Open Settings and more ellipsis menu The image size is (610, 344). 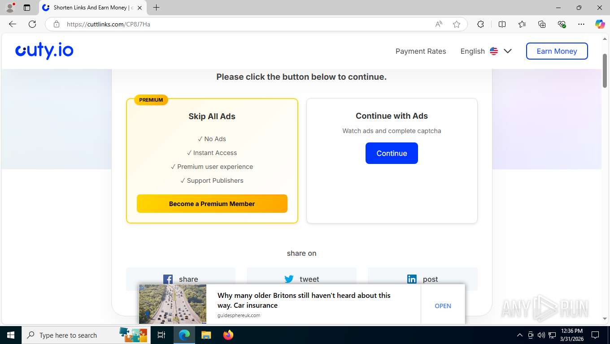click(581, 24)
